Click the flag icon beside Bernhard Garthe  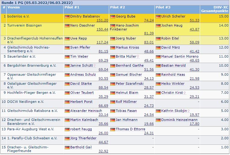click(112, 66)
